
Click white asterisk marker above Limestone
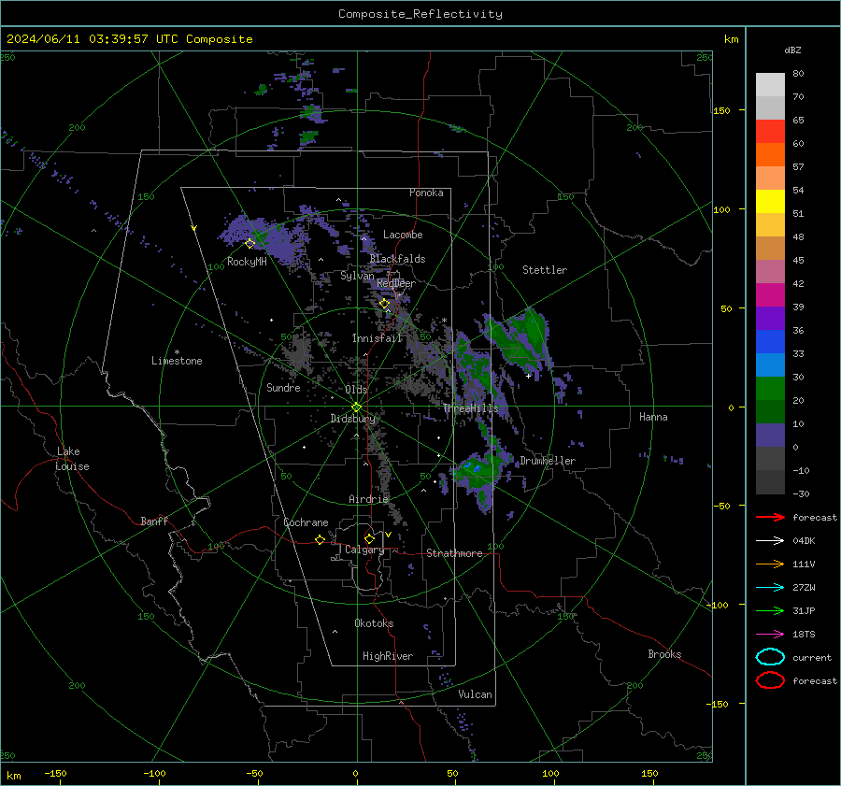pos(177,352)
